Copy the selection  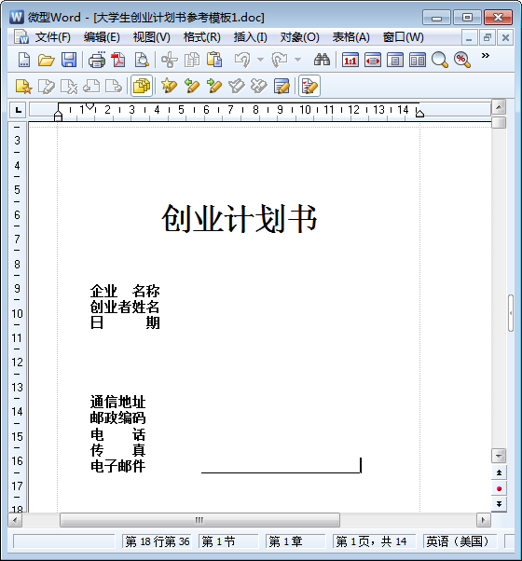point(192,60)
